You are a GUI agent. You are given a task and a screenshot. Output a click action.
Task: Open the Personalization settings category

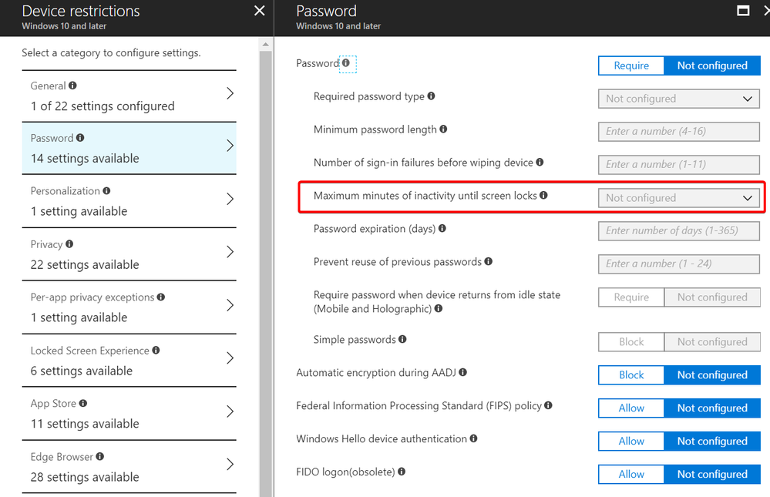click(x=129, y=201)
